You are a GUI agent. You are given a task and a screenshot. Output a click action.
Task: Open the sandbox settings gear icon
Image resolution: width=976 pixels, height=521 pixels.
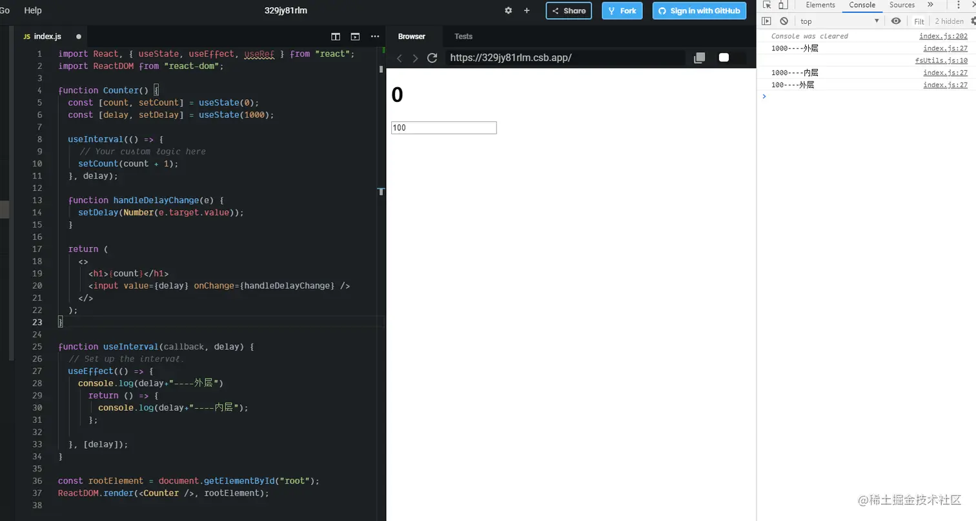508,10
